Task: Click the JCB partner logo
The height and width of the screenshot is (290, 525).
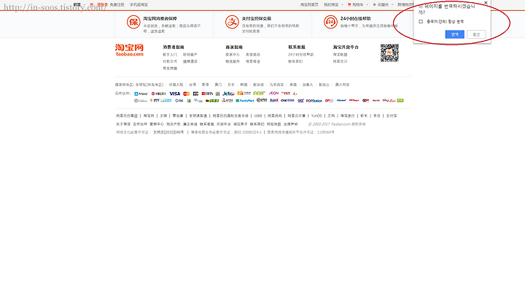Action: [196, 94]
